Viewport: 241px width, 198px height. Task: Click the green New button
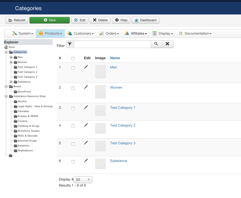pos(50,20)
